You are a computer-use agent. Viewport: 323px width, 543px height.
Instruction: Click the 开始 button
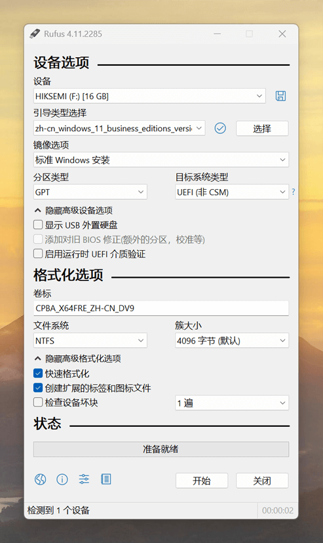202,481
